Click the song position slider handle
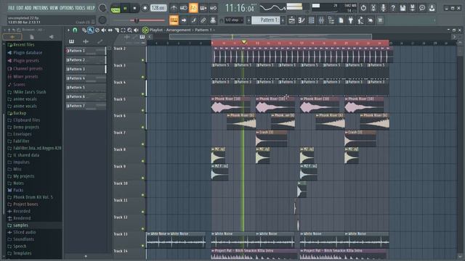The width and height of the screenshot is (465, 261). [137, 20]
